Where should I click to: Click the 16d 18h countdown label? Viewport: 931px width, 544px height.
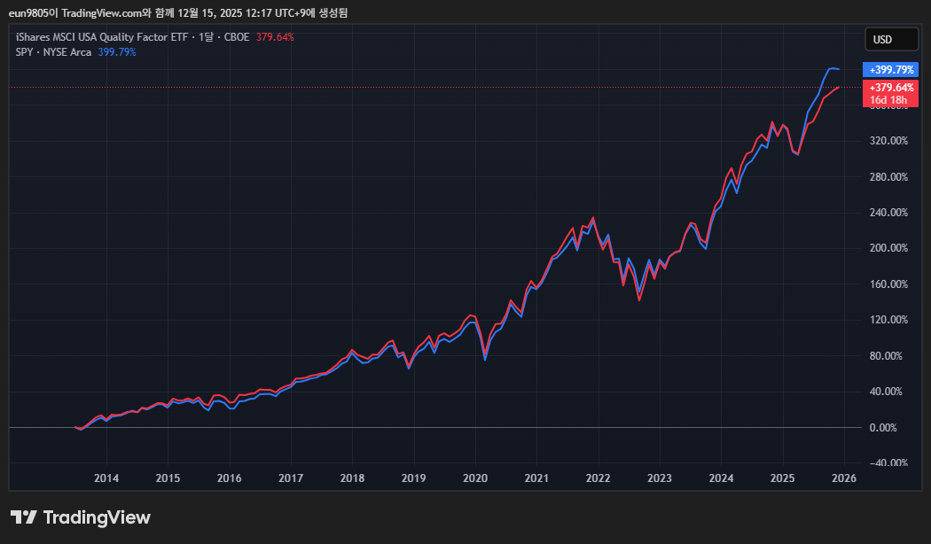pyautogui.click(x=888, y=100)
